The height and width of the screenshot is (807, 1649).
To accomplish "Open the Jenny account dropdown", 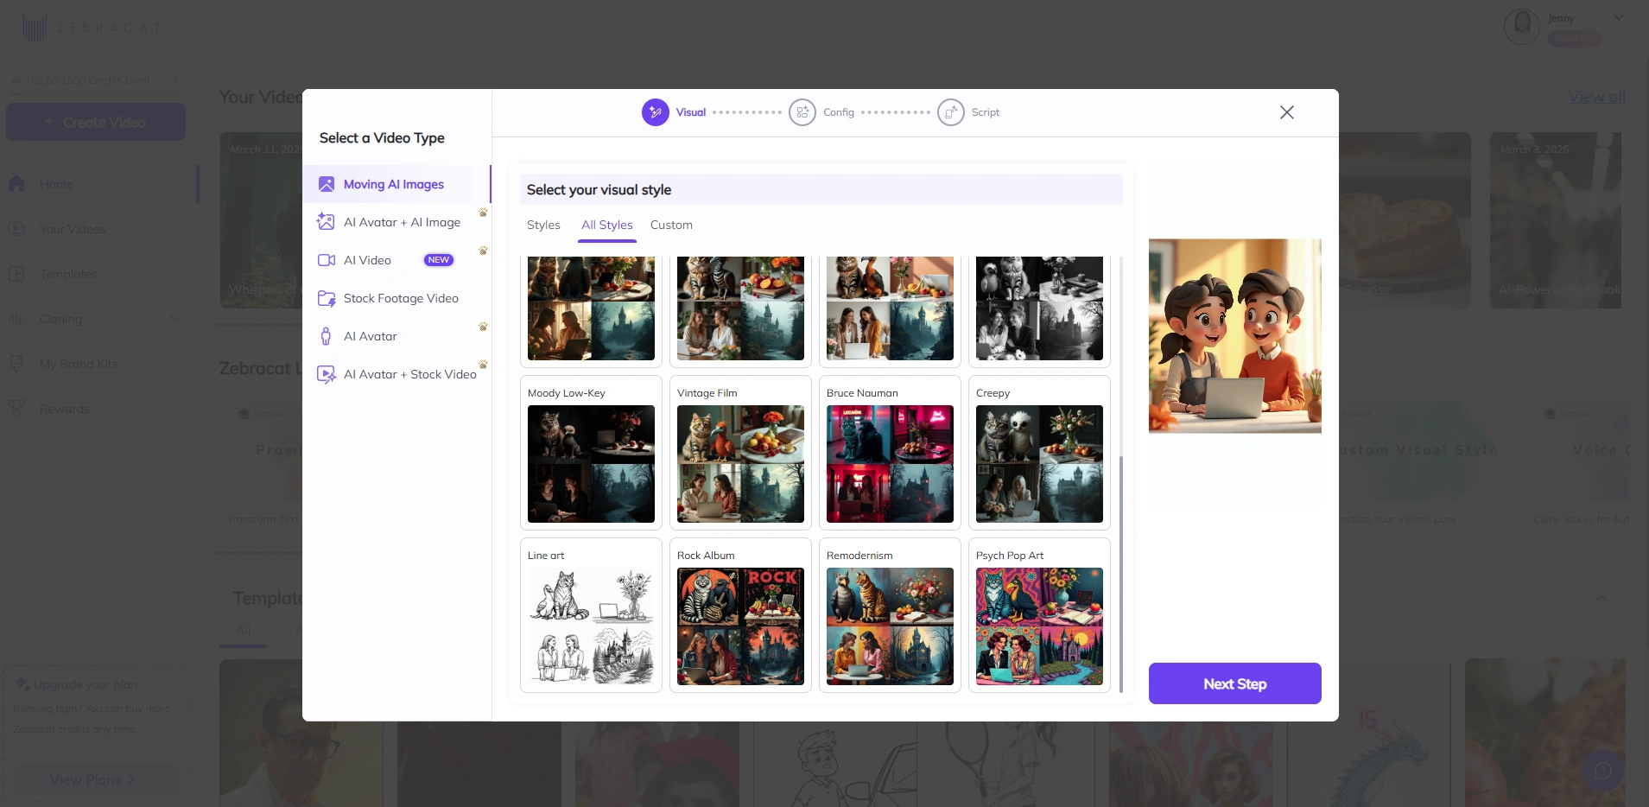I will (1619, 18).
